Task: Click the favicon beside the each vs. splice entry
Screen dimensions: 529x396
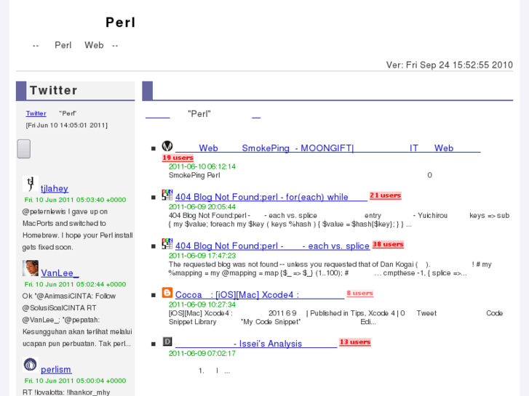Action: (x=167, y=244)
